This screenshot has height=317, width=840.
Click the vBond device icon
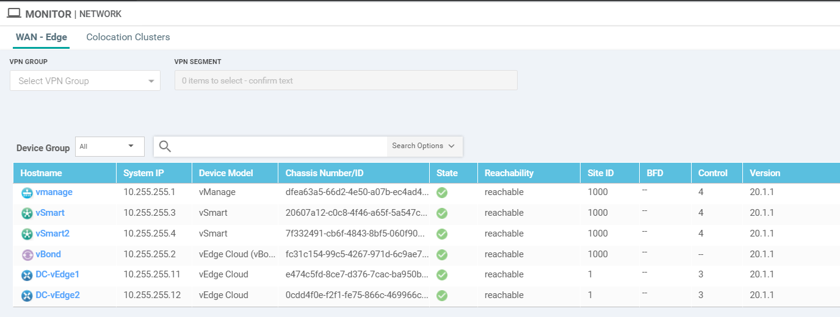pyautogui.click(x=27, y=255)
